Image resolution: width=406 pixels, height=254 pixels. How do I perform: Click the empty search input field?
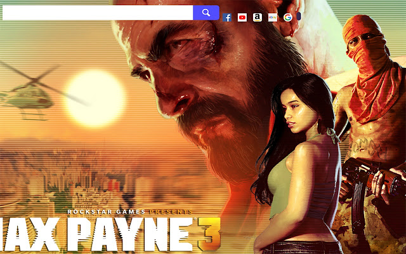pos(98,13)
